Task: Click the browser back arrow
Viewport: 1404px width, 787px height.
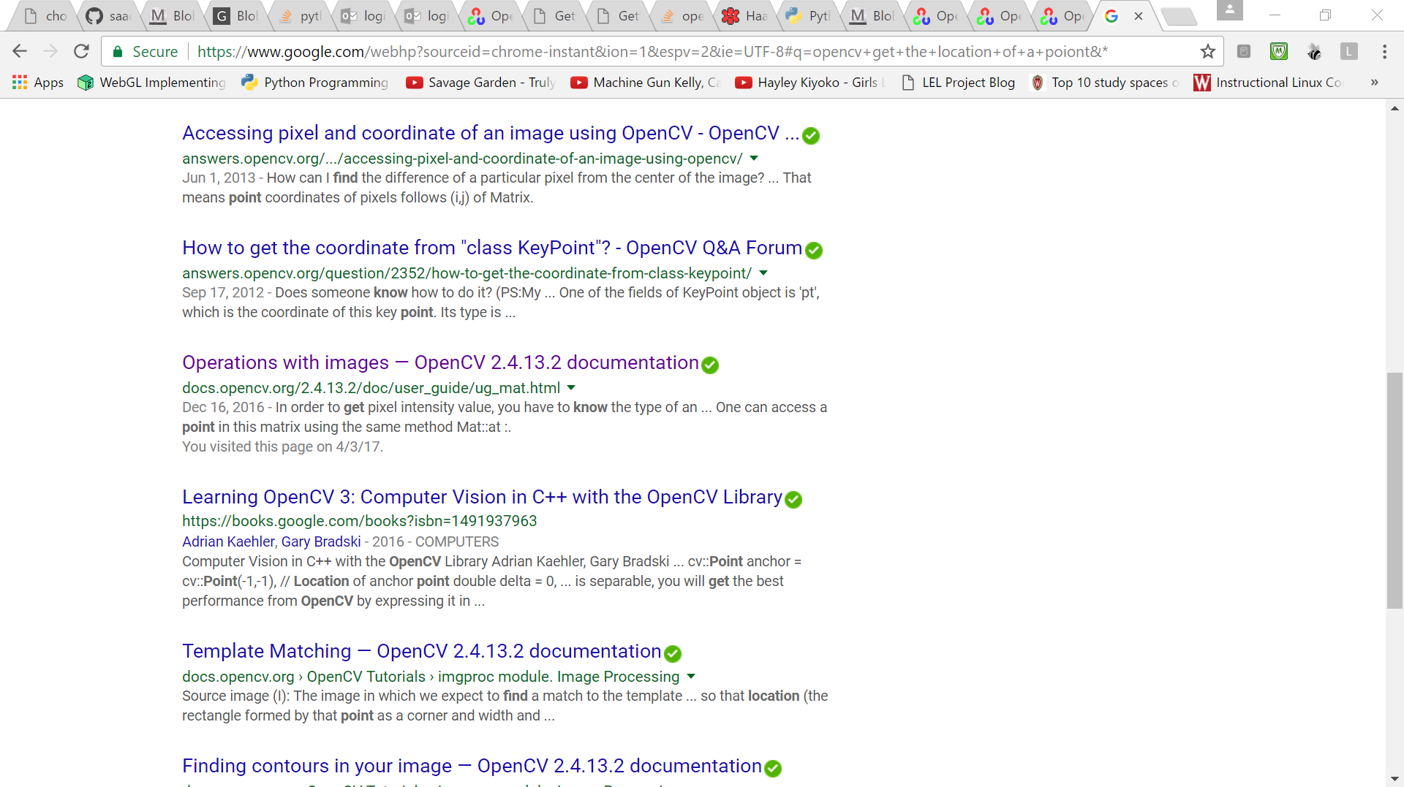Action: coord(20,51)
